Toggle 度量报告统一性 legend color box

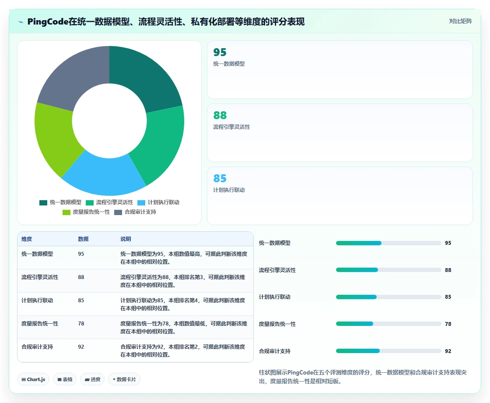[66, 212]
